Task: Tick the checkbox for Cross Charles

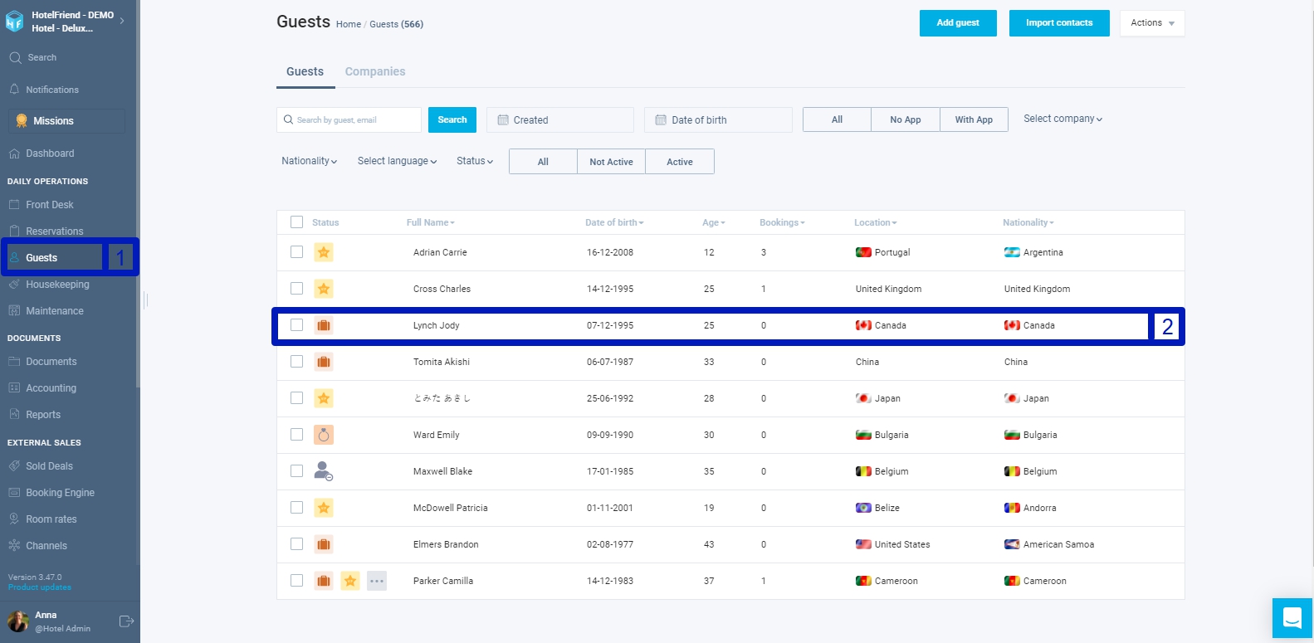Action: point(296,289)
